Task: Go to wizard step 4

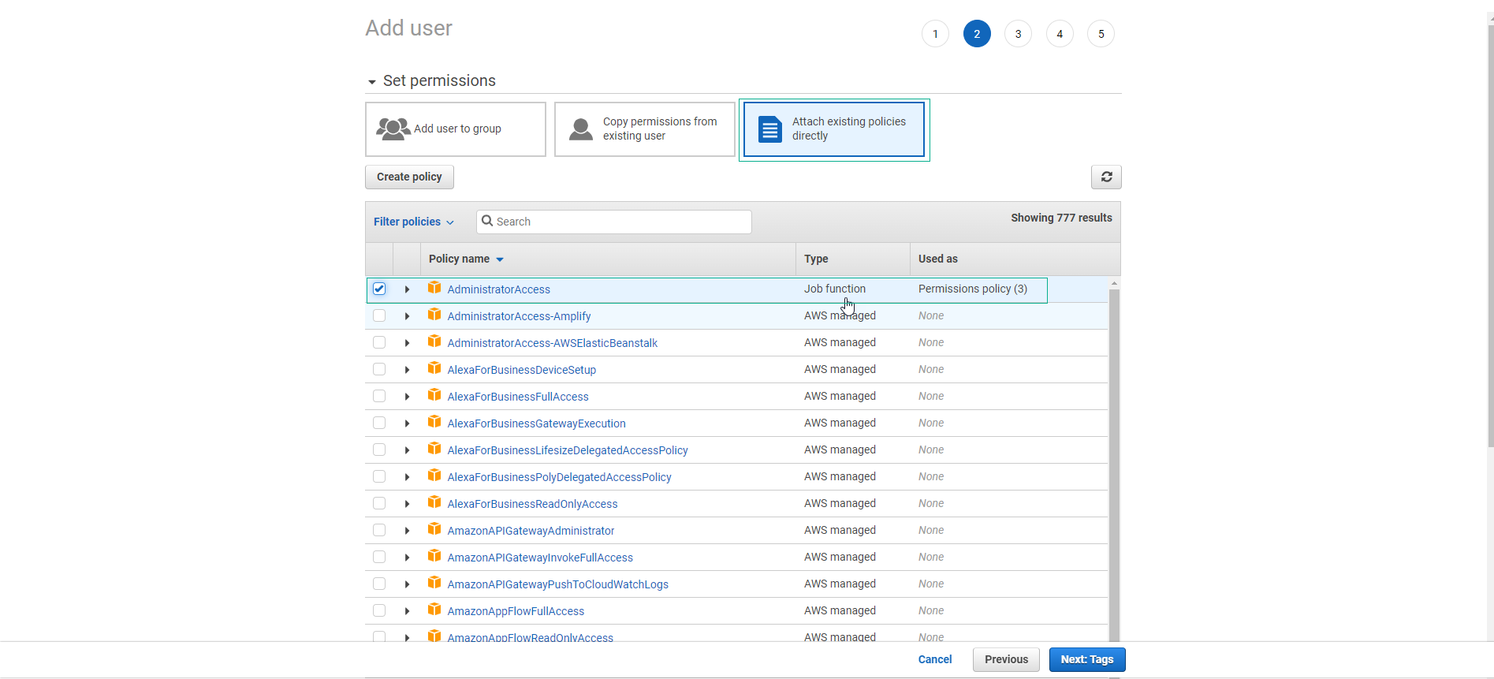Action: 1060,34
